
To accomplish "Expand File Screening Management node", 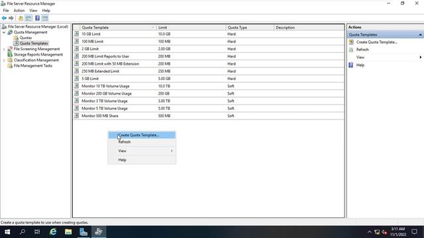I will 4,49.
